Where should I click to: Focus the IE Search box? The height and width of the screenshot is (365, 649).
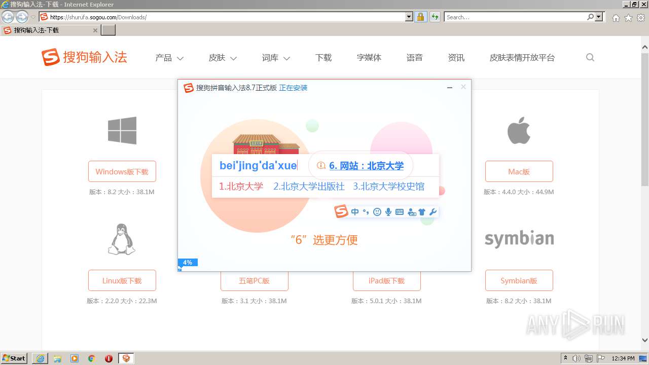[x=515, y=17]
